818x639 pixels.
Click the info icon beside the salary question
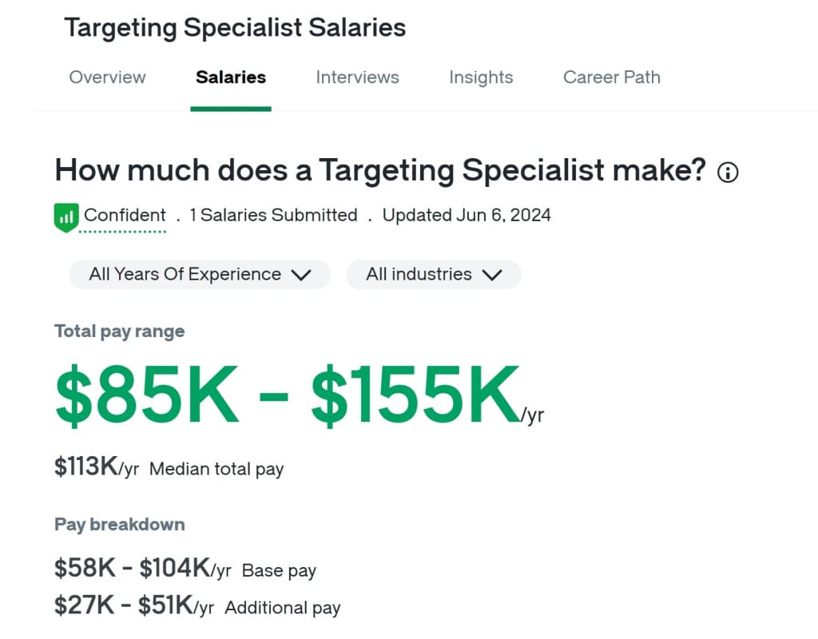point(728,172)
